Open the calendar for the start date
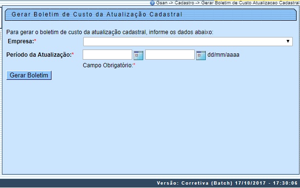This screenshot has width=300, height=188. pyautogui.click(x=138, y=55)
